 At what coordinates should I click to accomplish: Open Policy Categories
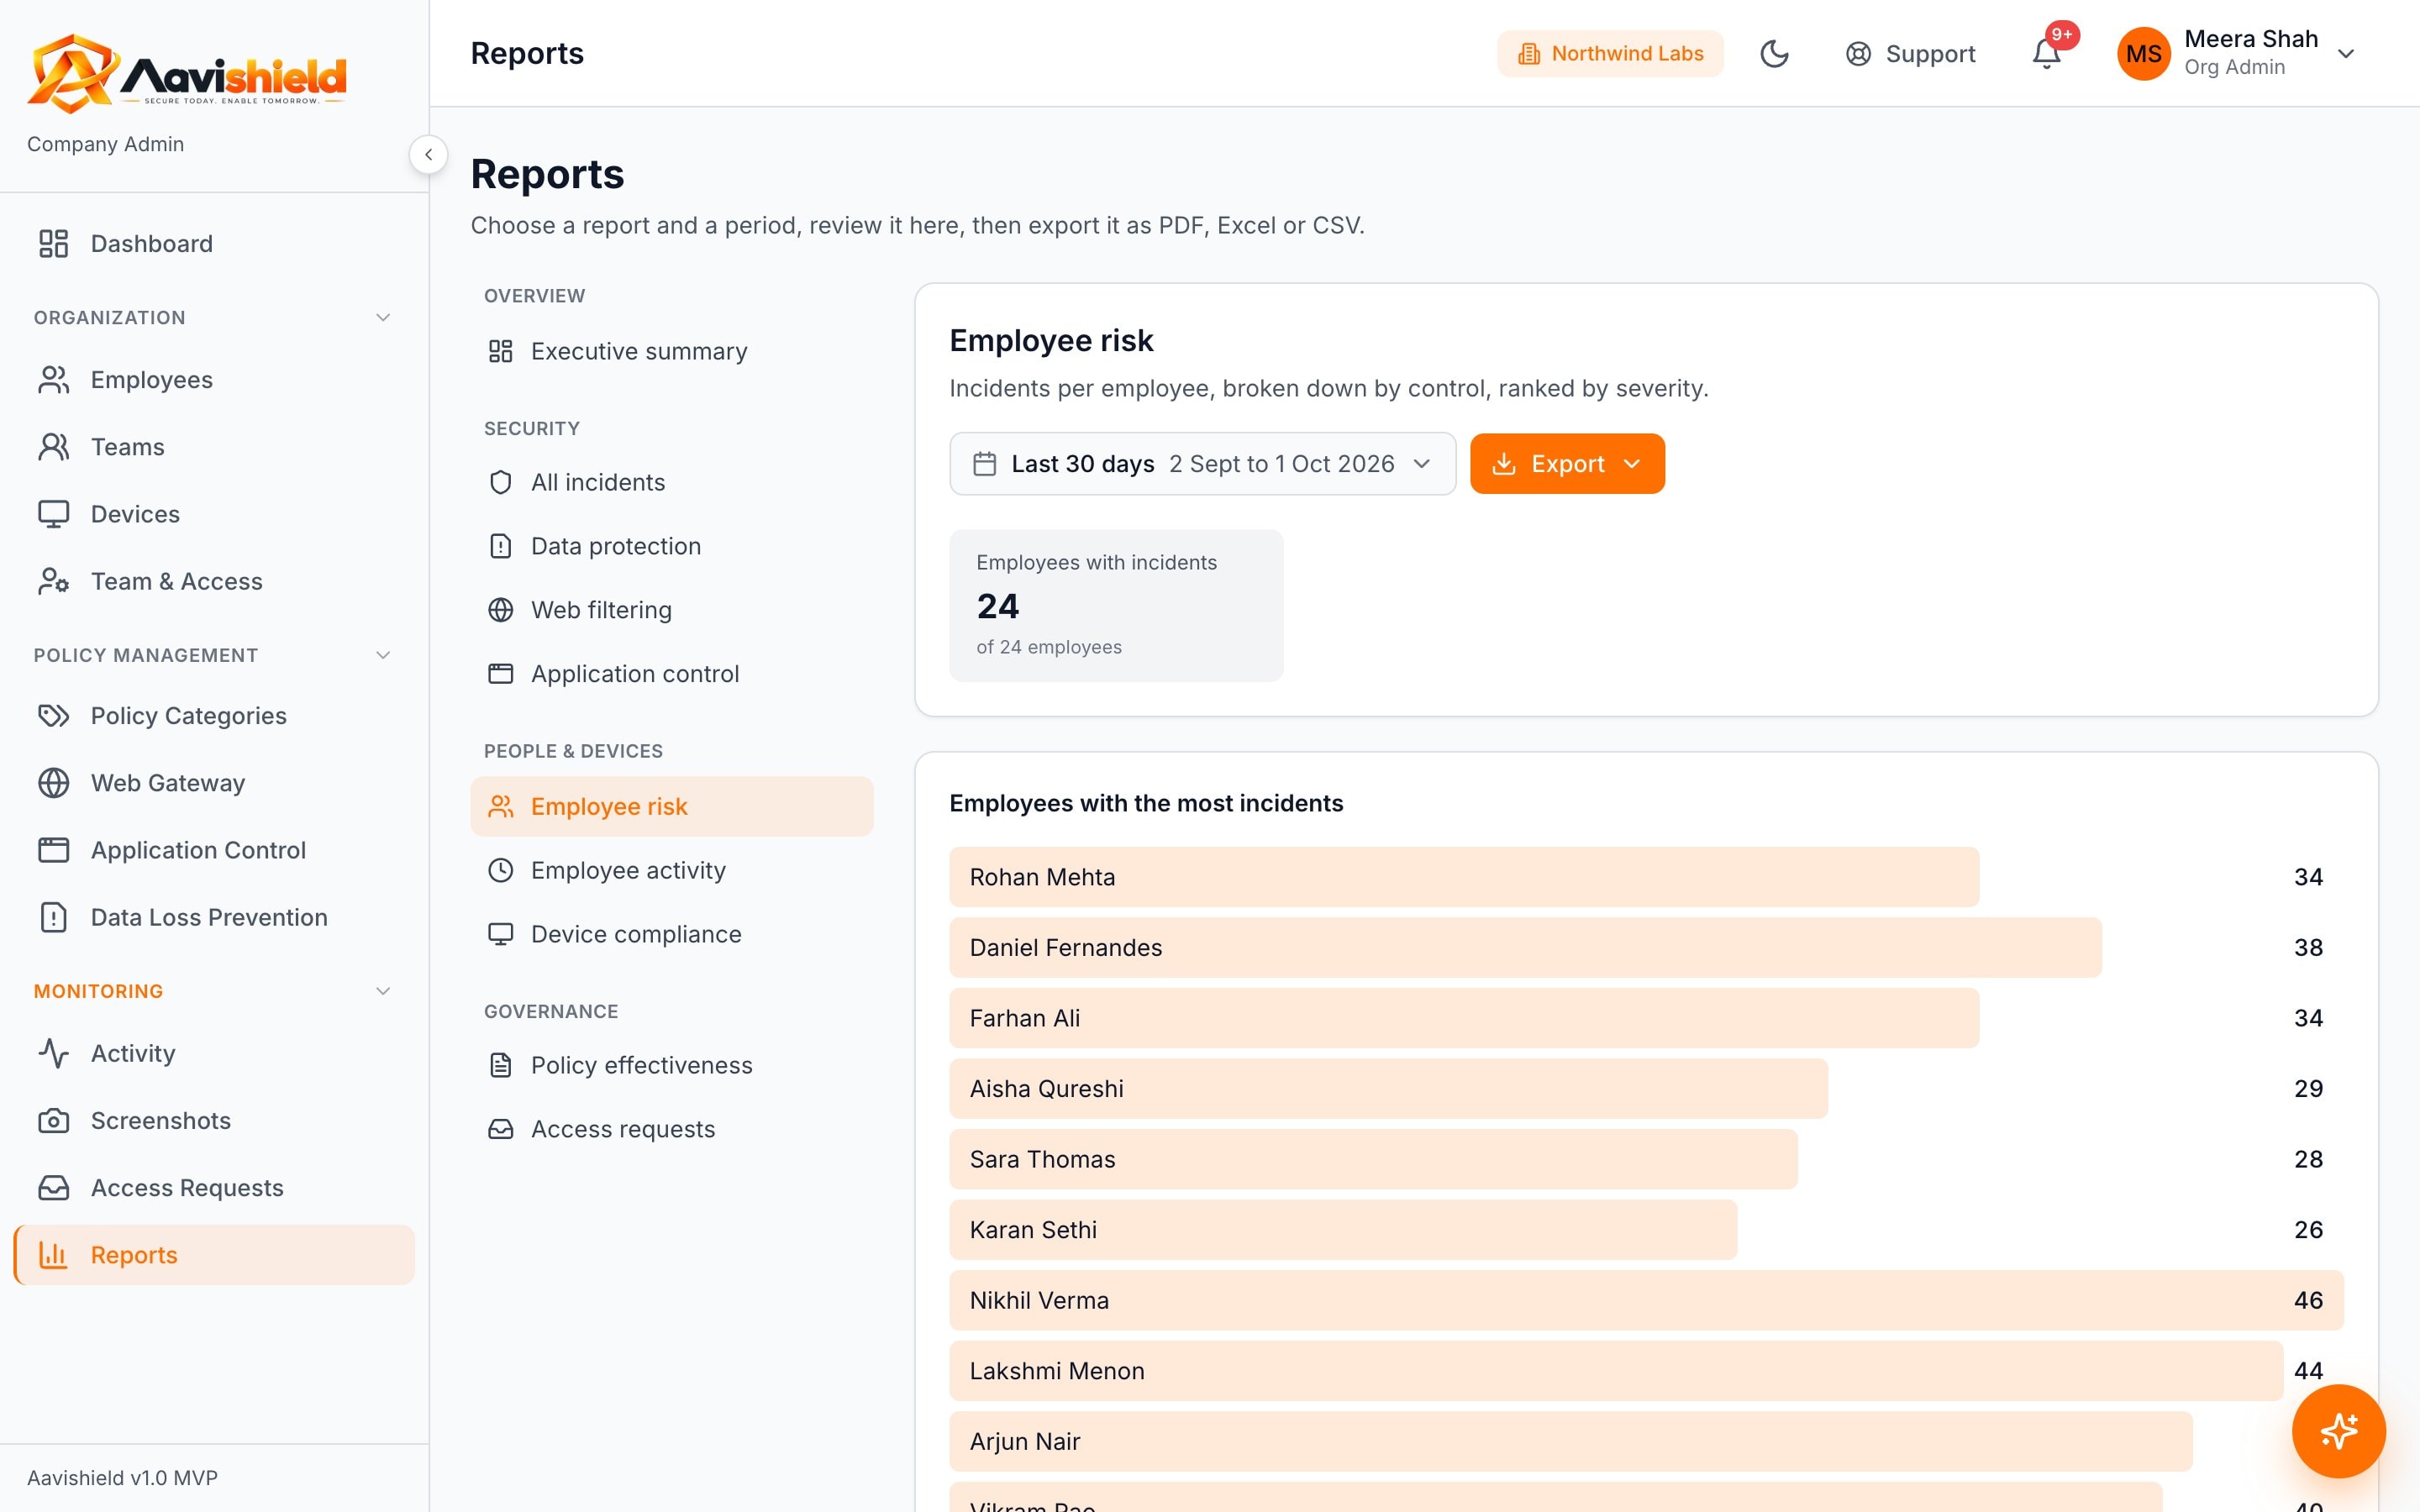click(214, 715)
